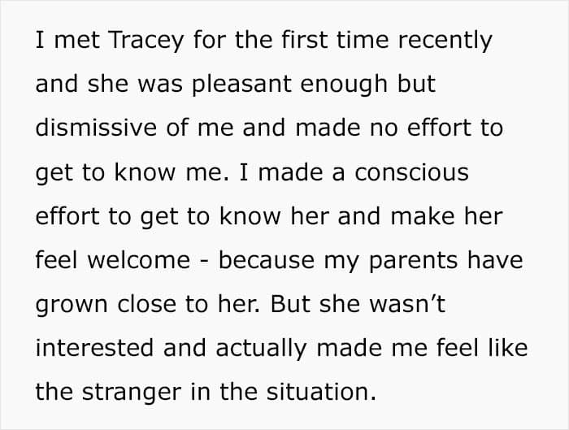Click the word "welcome"
The width and height of the screenshot is (569, 430).
pyautogui.click(x=139, y=260)
